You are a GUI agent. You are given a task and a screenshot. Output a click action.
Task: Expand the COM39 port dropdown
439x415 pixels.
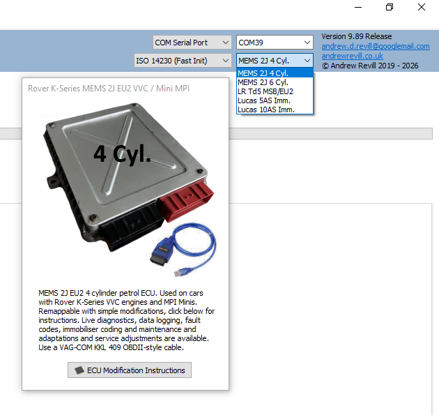274,43
